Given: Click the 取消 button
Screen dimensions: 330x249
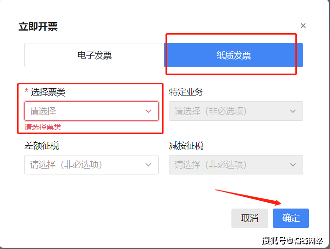Looking at the screenshot, I should pos(249,218).
